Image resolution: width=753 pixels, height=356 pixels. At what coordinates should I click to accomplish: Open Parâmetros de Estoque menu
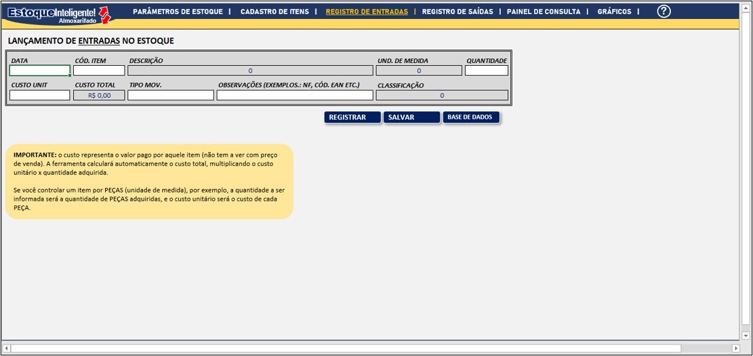[178, 12]
